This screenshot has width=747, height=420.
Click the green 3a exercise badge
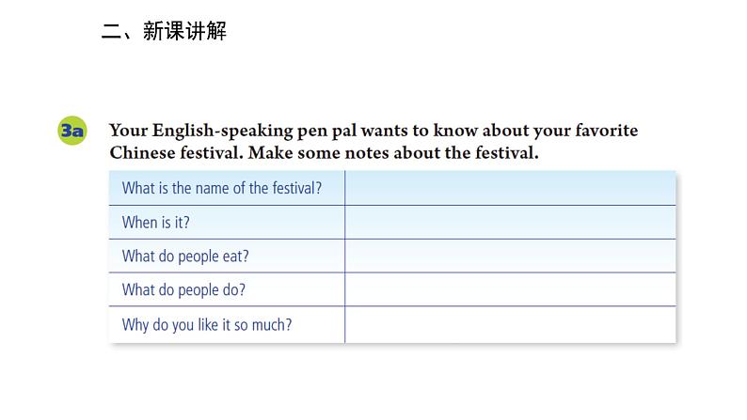pyautogui.click(x=72, y=131)
